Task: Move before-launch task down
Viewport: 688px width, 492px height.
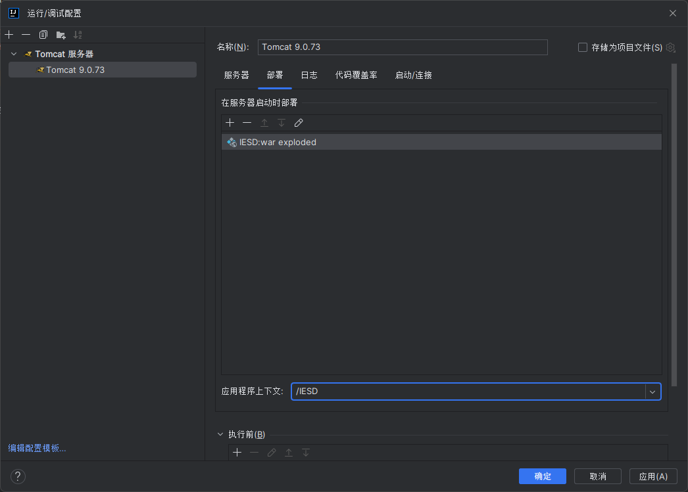Action: click(x=306, y=452)
